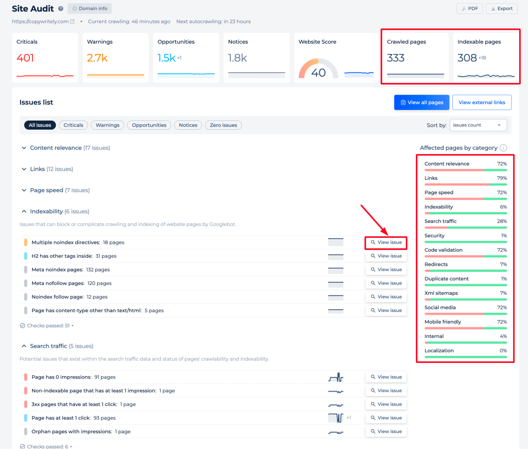Click the help question mark icon beside Site Audit
The height and width of the screenshot is (449, 528).
tap(61, 8)
